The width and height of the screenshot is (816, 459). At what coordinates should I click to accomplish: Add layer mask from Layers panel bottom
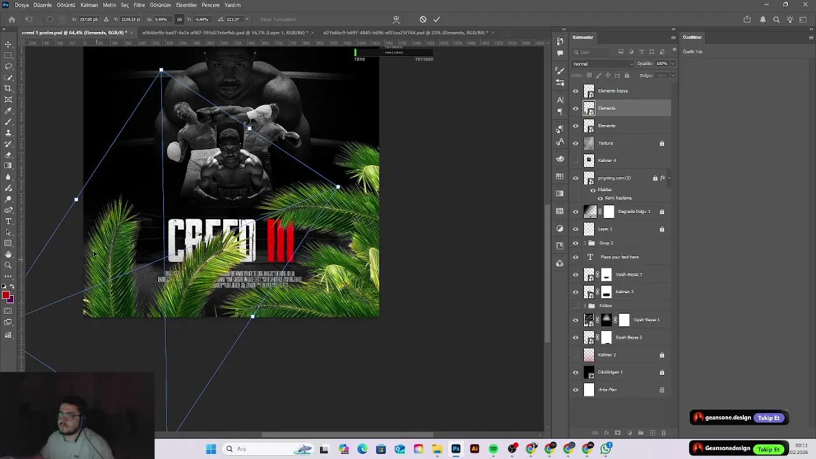click(618, 433)
